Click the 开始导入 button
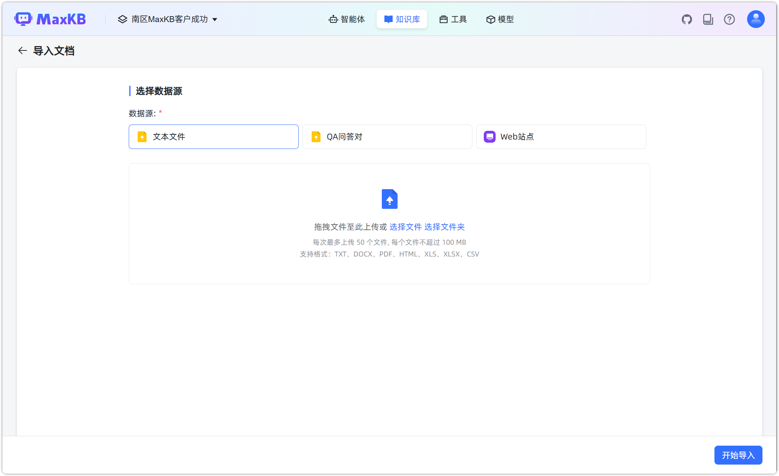This screenshot has height=476, width=779. tap(738, 455)
